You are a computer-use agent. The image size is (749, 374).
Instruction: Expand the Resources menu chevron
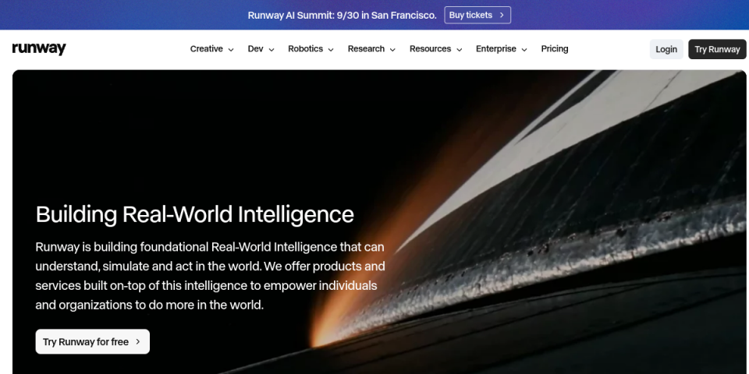coord(459,50)
